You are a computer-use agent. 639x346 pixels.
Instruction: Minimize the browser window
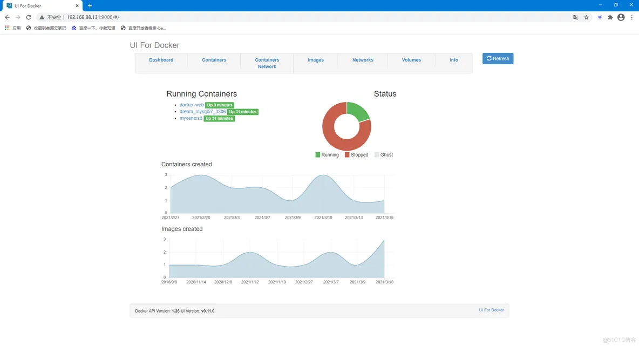coord(601,5)
